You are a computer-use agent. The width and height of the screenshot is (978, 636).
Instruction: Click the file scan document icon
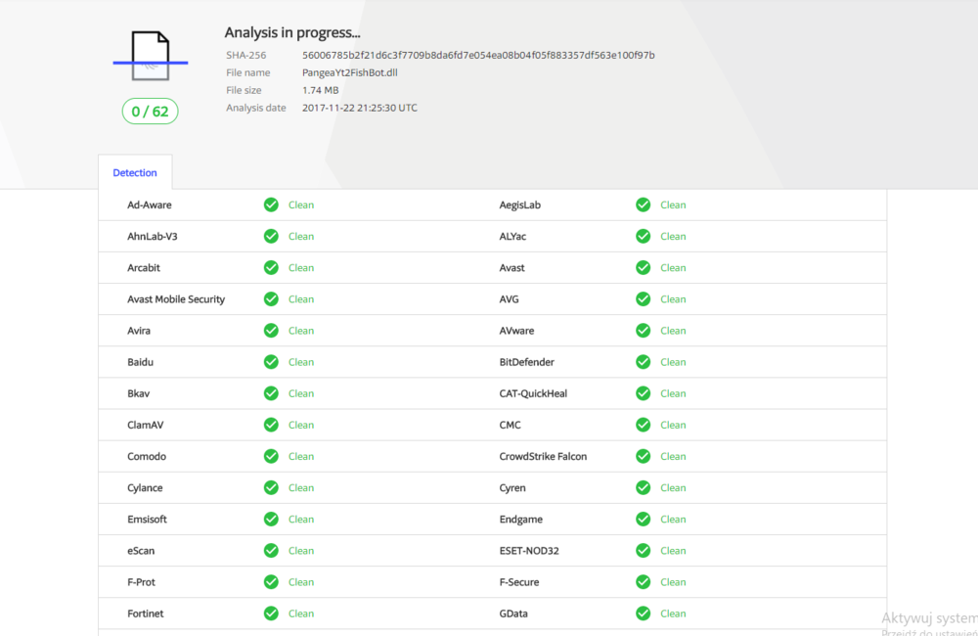pyautogui.click(x=151, y=56)
